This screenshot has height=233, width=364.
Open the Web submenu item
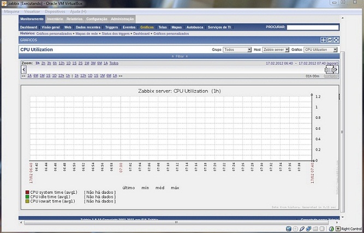68,27
